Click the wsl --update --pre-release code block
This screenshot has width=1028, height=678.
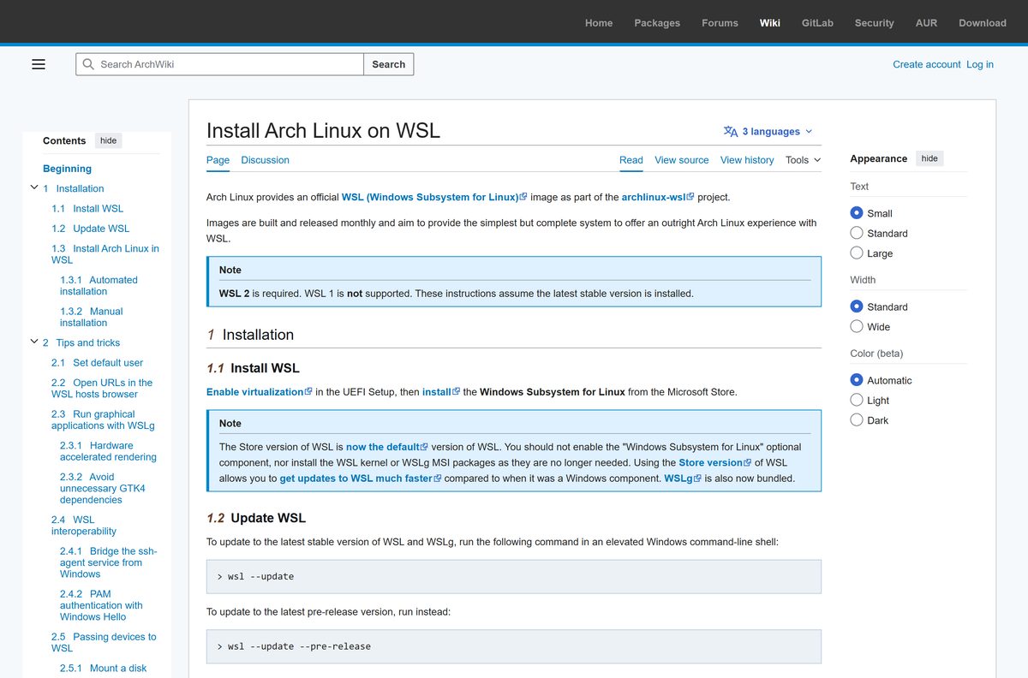tap(514, 646)
